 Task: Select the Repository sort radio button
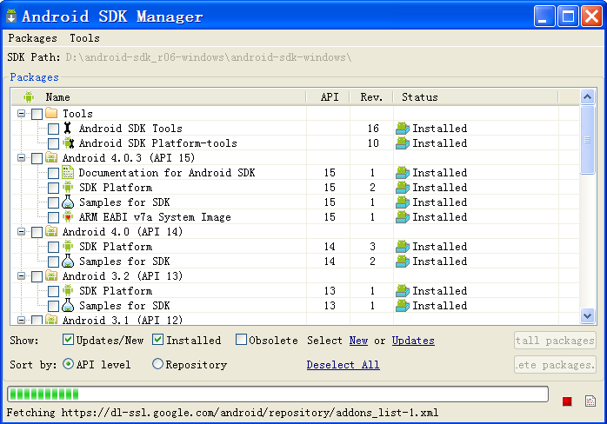(157, 365)
